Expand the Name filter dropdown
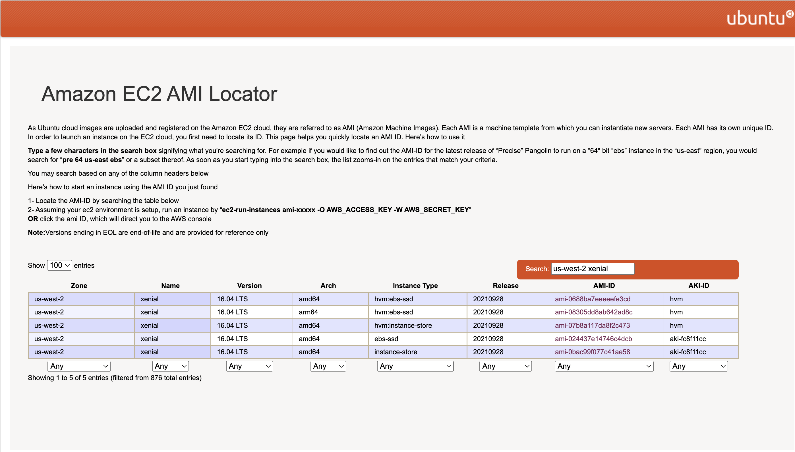 click(x=170, y=366)
